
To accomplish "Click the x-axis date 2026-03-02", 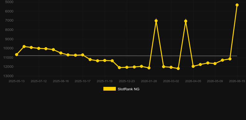I will tap(171, 81).
